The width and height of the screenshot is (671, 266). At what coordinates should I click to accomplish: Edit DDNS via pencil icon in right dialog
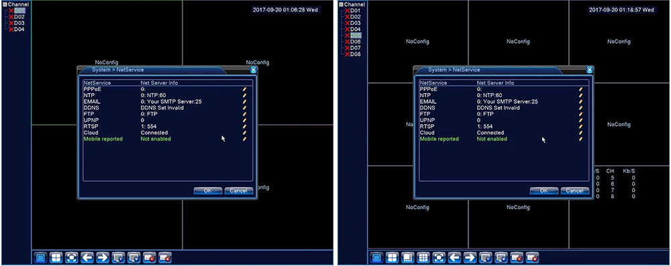pos(580,108)
